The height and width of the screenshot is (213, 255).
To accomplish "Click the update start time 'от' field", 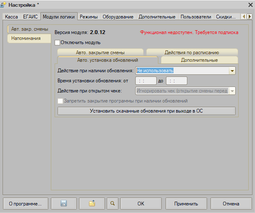I will coord(146,81).
